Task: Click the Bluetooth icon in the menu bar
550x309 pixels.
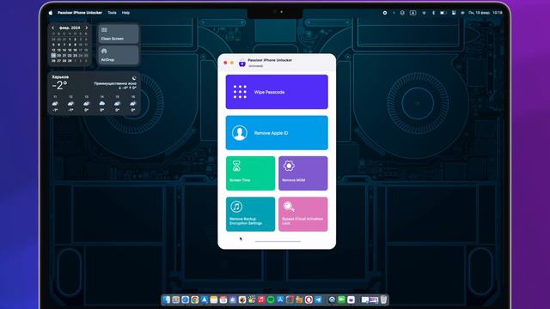Action: pyautogui.click(x=433, y=13)
